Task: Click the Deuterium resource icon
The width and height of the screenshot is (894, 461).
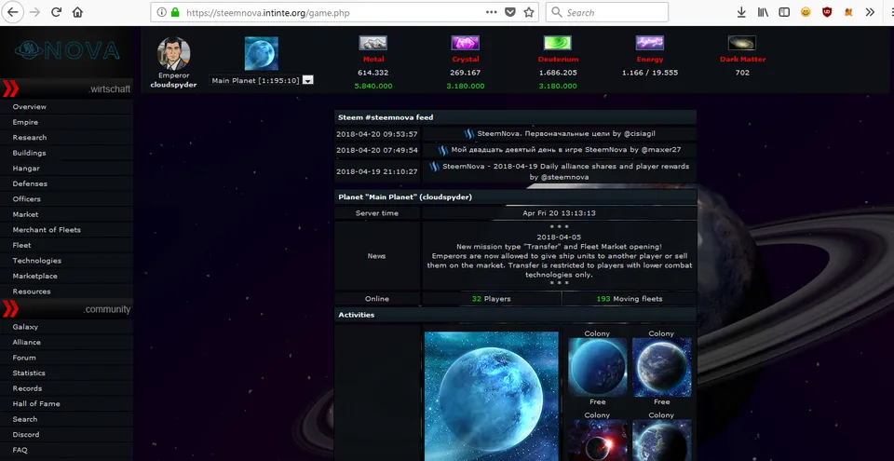Action: coord(558,43)
